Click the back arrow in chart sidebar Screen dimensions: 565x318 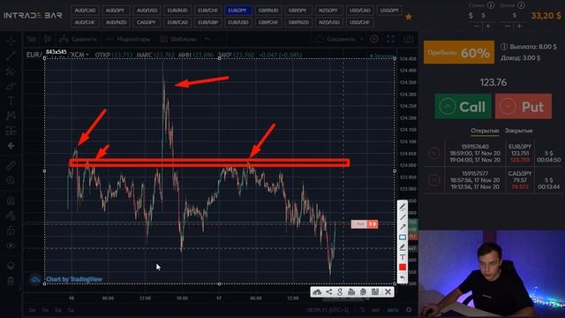pos(11,146)
